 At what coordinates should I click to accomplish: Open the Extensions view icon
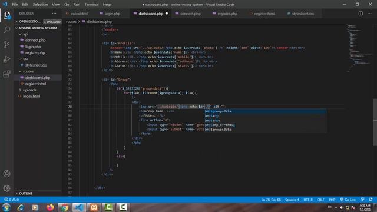point(6,74)
